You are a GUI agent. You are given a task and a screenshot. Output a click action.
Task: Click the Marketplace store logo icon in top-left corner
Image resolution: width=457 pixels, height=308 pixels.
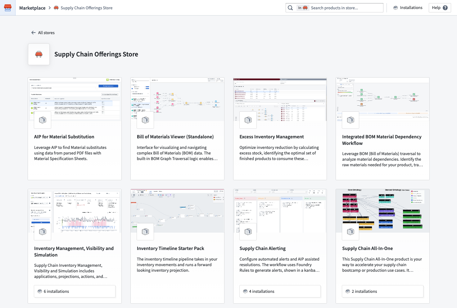7,7
